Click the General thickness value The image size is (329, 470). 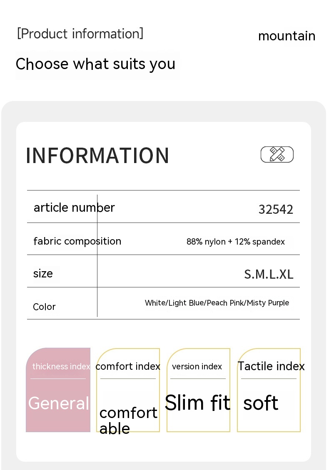click(x=59, y=403)
